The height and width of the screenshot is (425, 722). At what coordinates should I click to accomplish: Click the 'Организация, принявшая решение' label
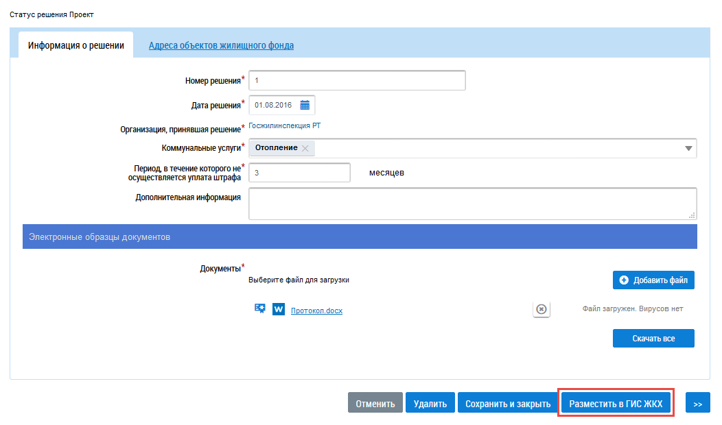(x=180, y=130)
